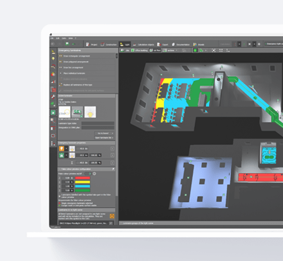Click the green square icon in view toolbar

195,51
